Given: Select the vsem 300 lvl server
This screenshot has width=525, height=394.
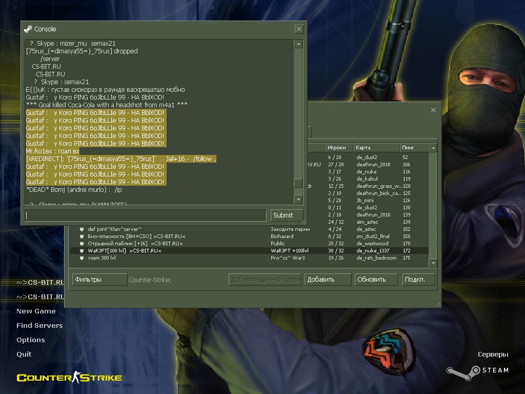Looking at the screenshot, I should point(249,258).
